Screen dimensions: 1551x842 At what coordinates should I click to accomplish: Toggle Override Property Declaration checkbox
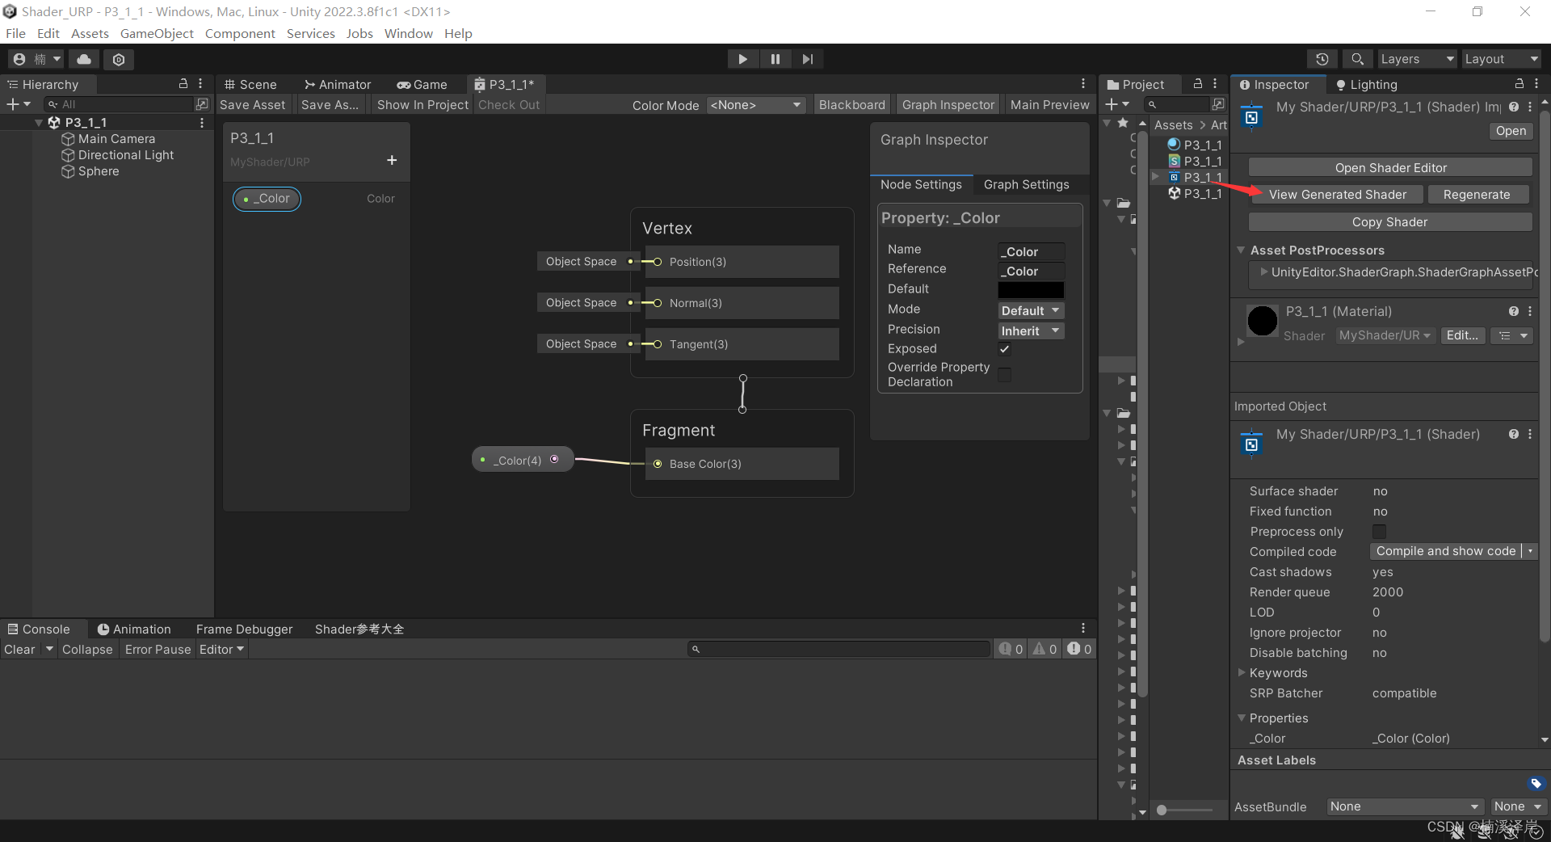click(x=1005, y=374)
